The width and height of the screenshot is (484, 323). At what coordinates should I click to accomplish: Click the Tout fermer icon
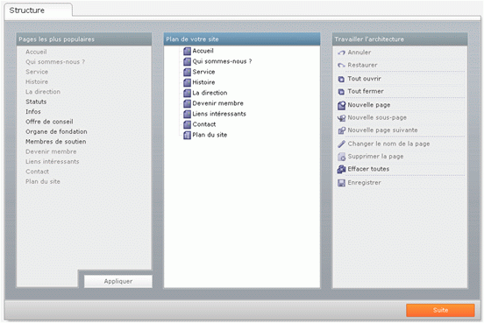coord(341,92)
